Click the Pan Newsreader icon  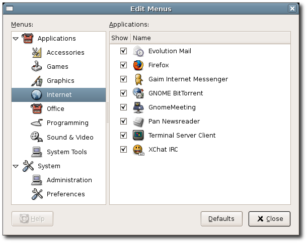pos(138,122)
